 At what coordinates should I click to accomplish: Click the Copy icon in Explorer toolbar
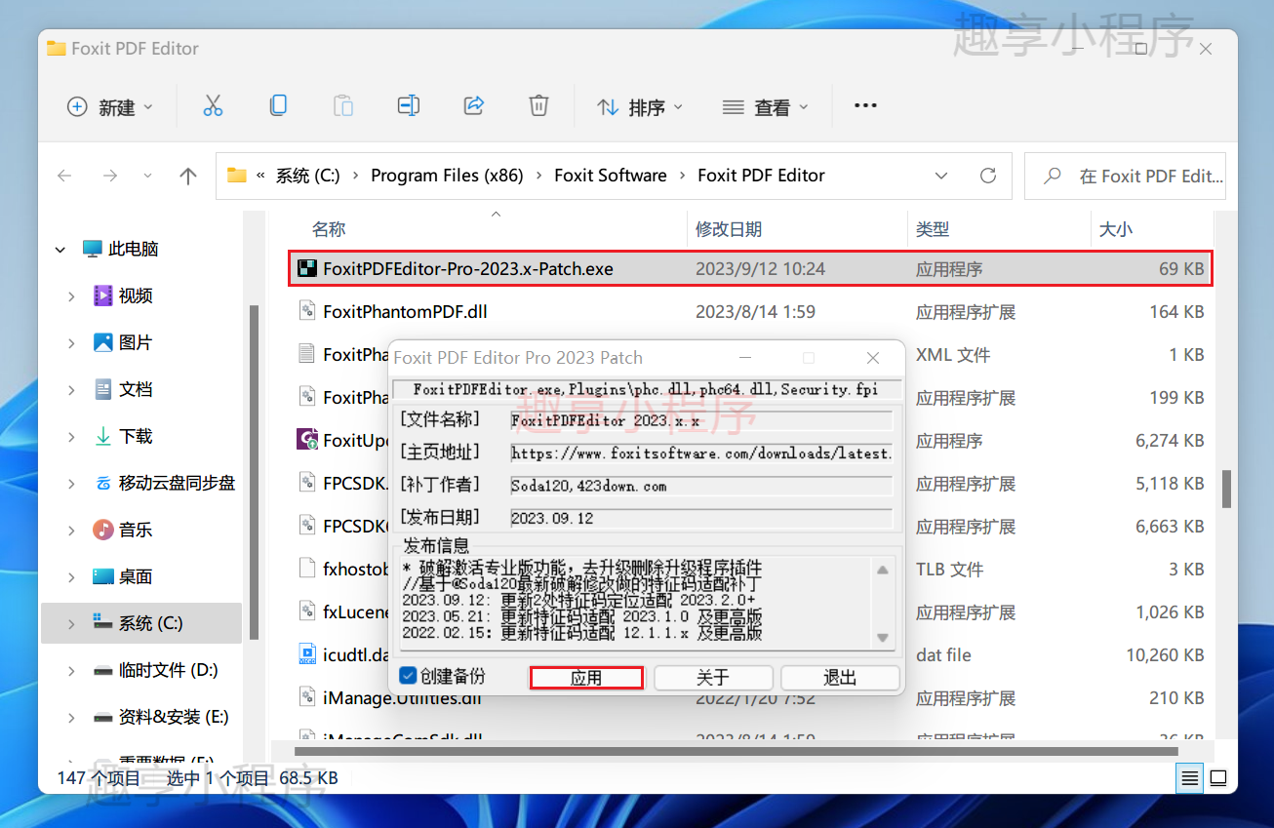[278, 105]
